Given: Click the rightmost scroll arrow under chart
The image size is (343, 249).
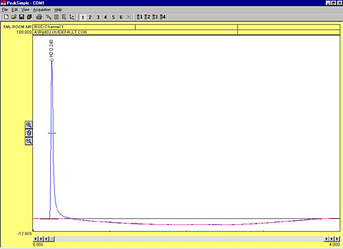Looking at the screenshot, I should [x=338, y=239].
